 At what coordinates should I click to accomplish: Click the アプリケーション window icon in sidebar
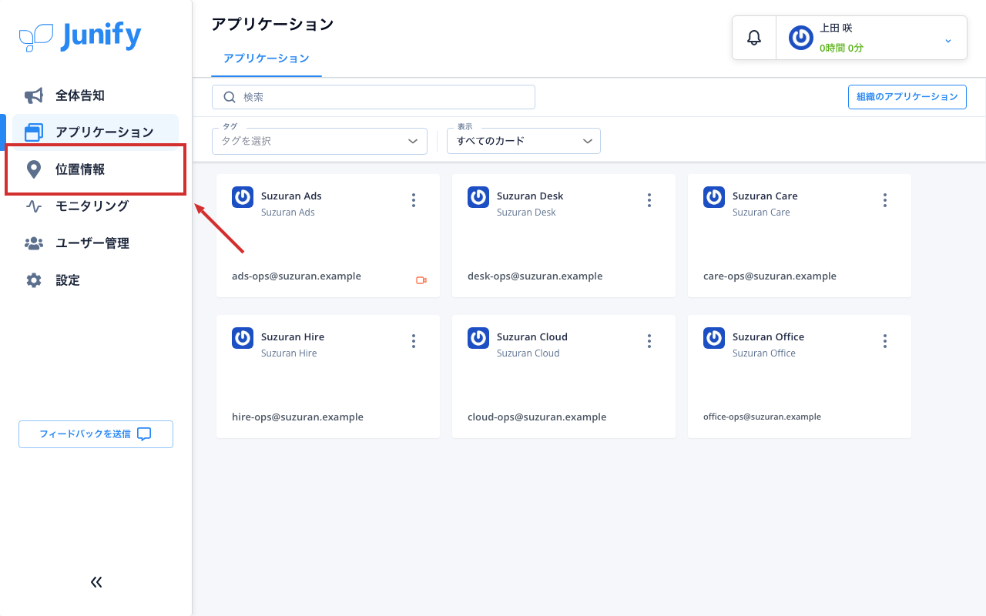click(34, 132)
